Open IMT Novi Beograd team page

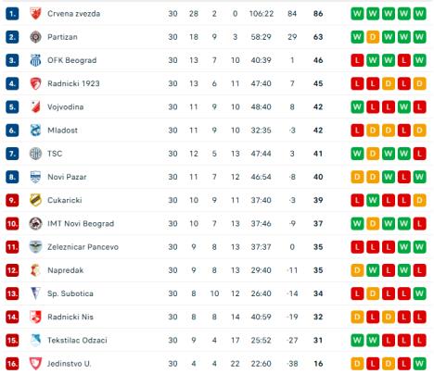[81, 224]
